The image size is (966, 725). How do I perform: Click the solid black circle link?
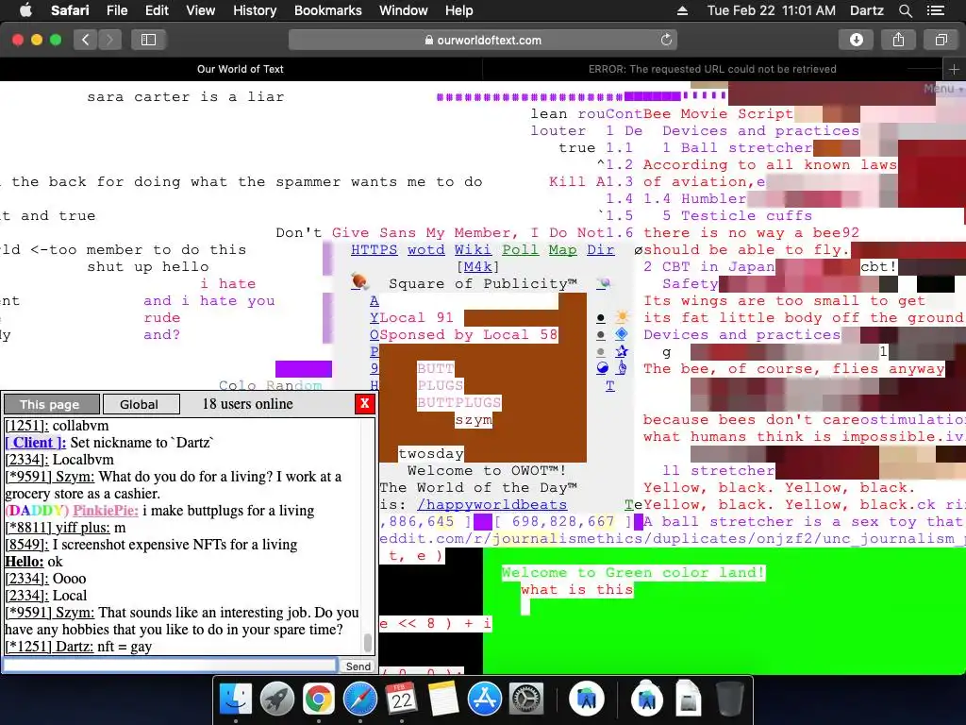point(601,318)
